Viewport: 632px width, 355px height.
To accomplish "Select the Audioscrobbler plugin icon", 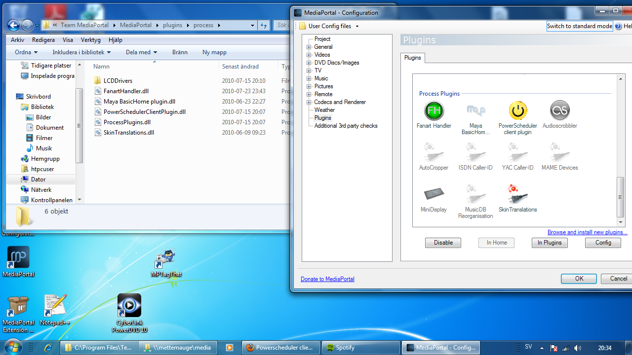I will pyautogui.click(x=560, y=111).
